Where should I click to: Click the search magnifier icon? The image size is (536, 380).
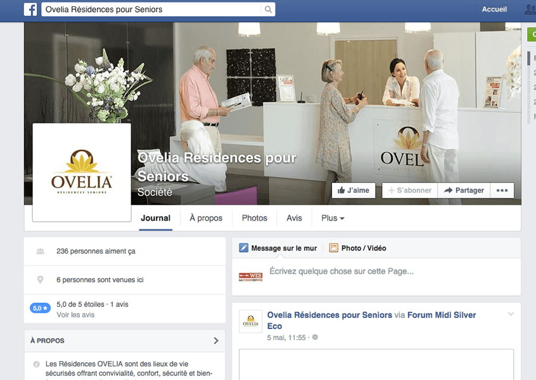coord(269,9)
